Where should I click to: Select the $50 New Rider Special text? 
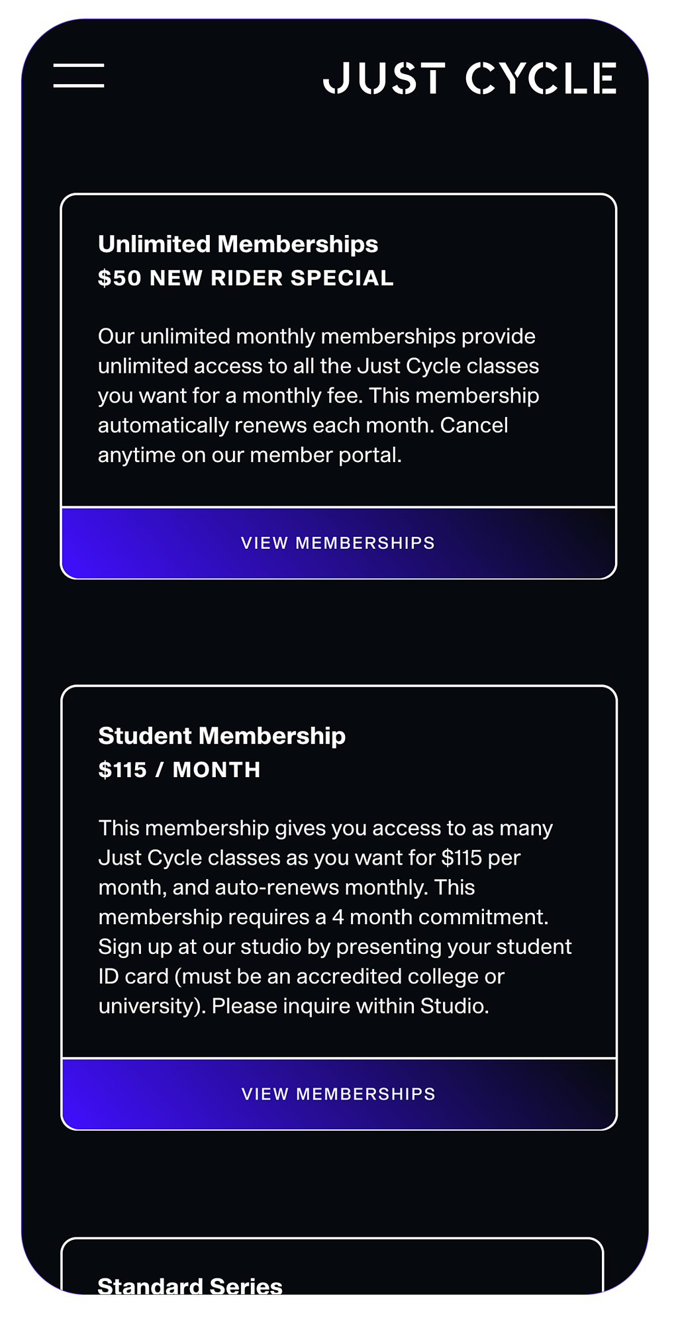(246, 278)
